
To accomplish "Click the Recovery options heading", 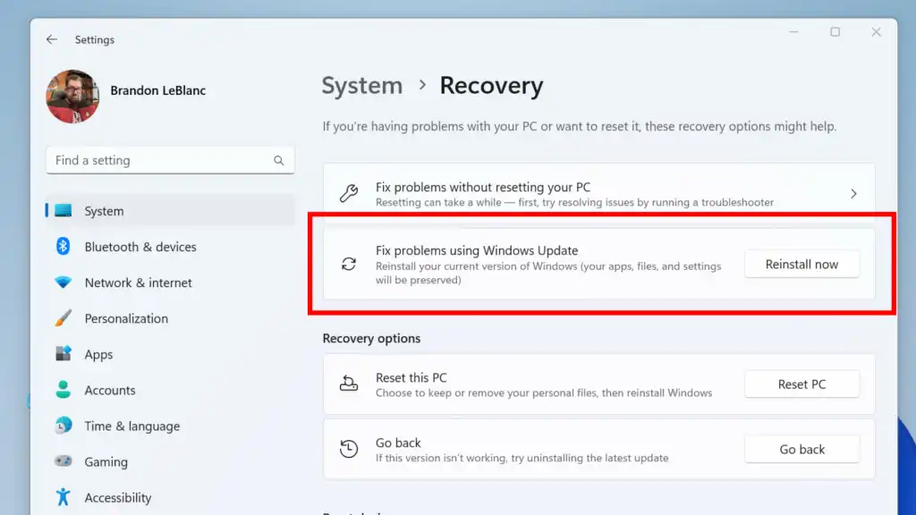I will pos(371,338).
